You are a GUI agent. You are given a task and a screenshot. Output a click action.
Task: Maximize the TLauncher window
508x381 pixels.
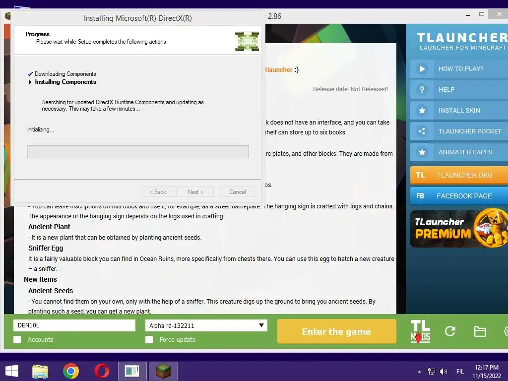pos(482,14)
